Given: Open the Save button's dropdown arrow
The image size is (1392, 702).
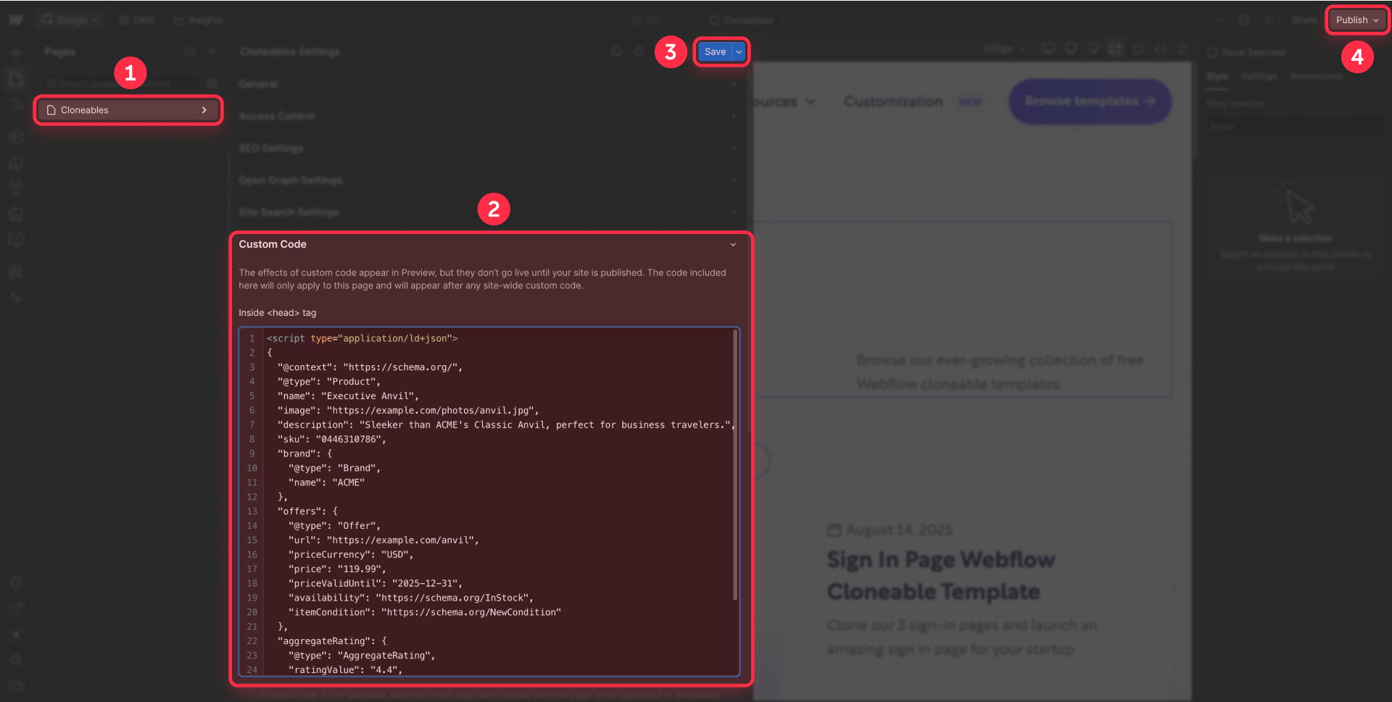Looking at the screenshot, I should click(x=738, y=51).
